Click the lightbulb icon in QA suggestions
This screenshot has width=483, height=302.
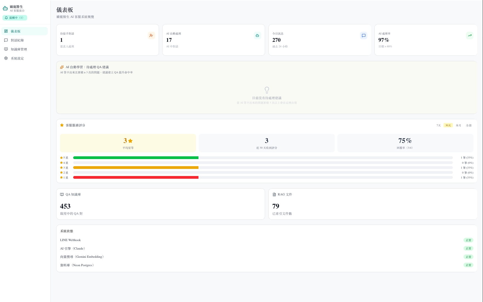267,90
